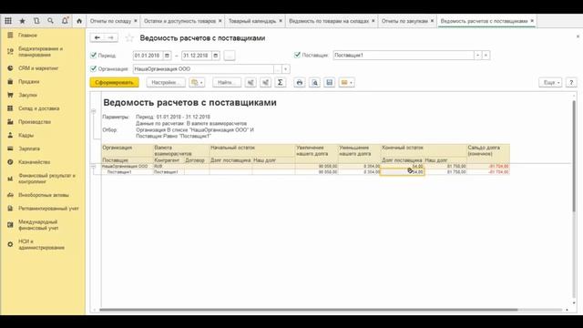Open calendar for end date 31.12.2018

click(216, 56)
